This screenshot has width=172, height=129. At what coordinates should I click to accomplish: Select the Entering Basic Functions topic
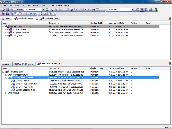click(x=26, y=90)
